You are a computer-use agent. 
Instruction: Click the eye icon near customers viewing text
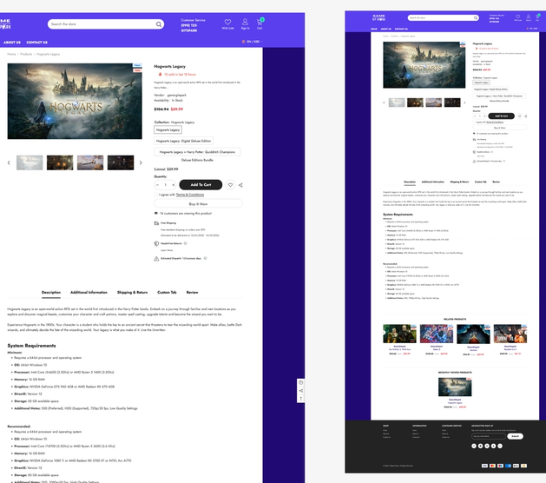156,214
